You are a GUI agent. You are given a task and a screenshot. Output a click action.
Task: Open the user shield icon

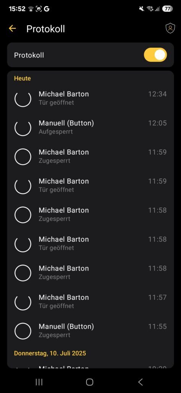170,28
